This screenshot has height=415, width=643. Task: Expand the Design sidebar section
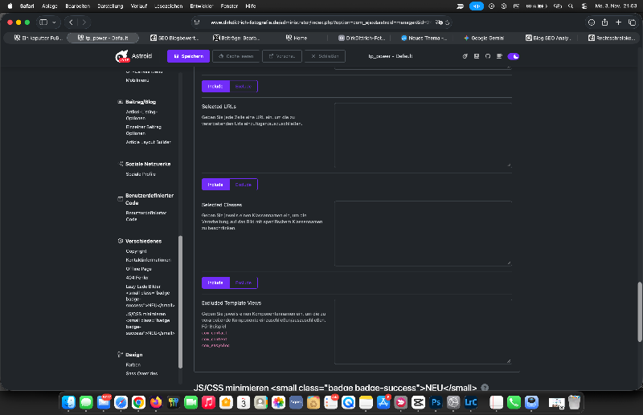133,354
